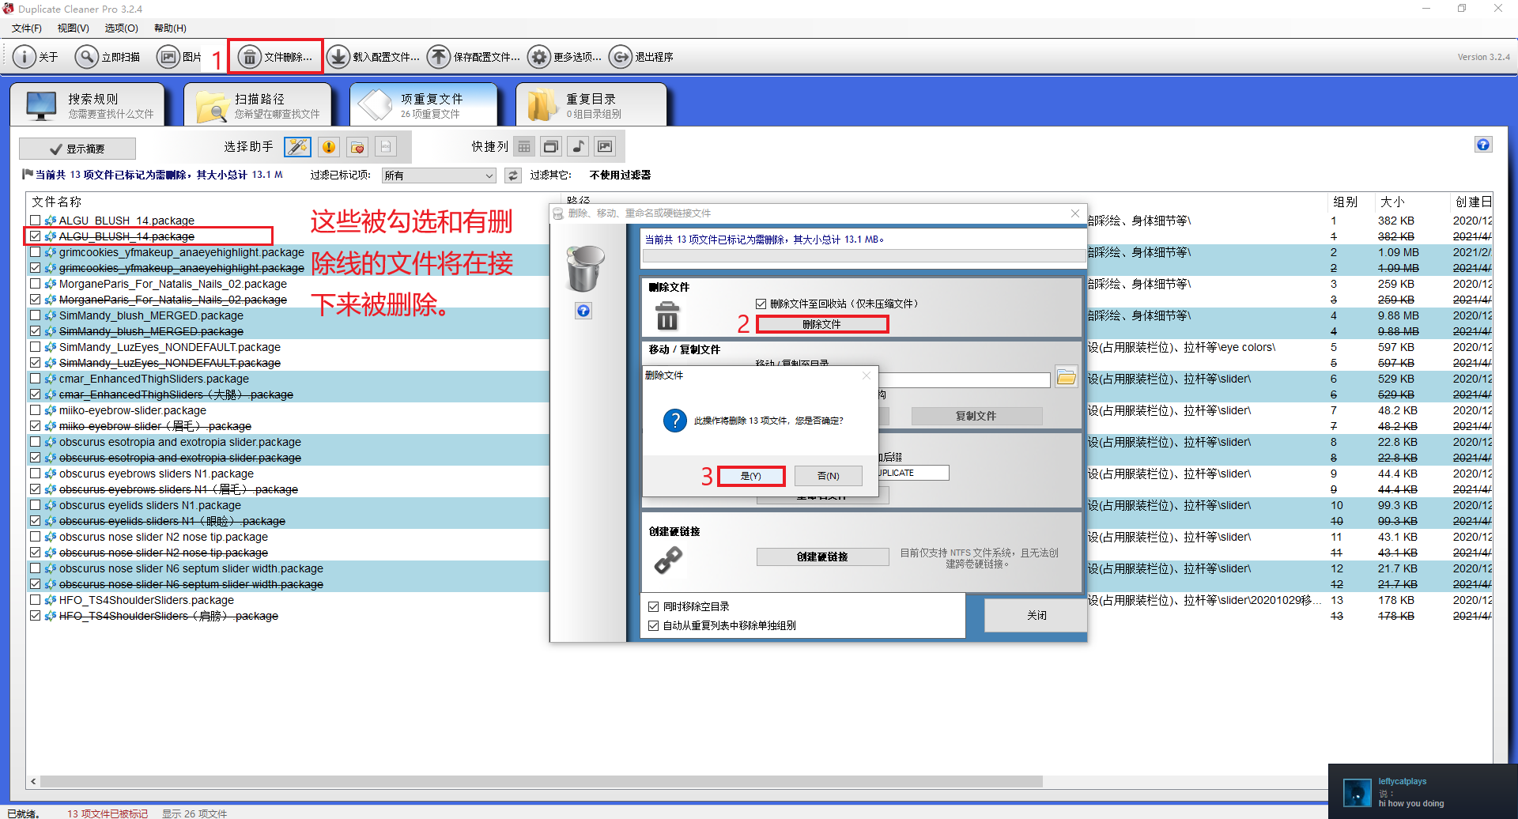This screenshot has height=819, width=1518.
Task: Select SimMandy_blush_MERGED.package unmarked row
Action: (151, 315)
